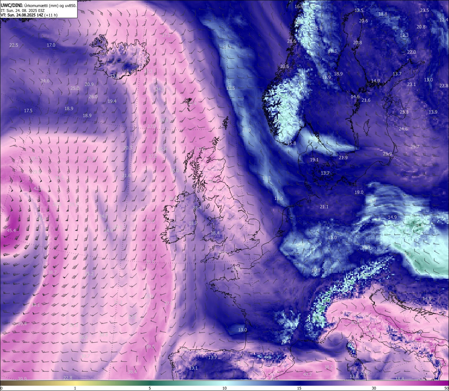The height and width of the screenshot is (391, 449).
Task: Click the UWC/DINI title text in header box
Action: pyautogui.click(x=12, y=6)
